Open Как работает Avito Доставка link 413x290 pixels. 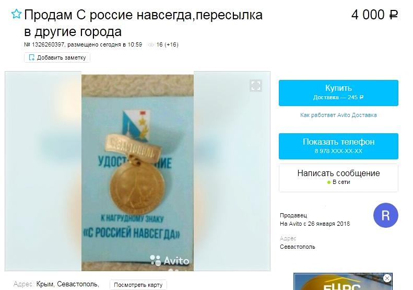click(x=338, y=115)
